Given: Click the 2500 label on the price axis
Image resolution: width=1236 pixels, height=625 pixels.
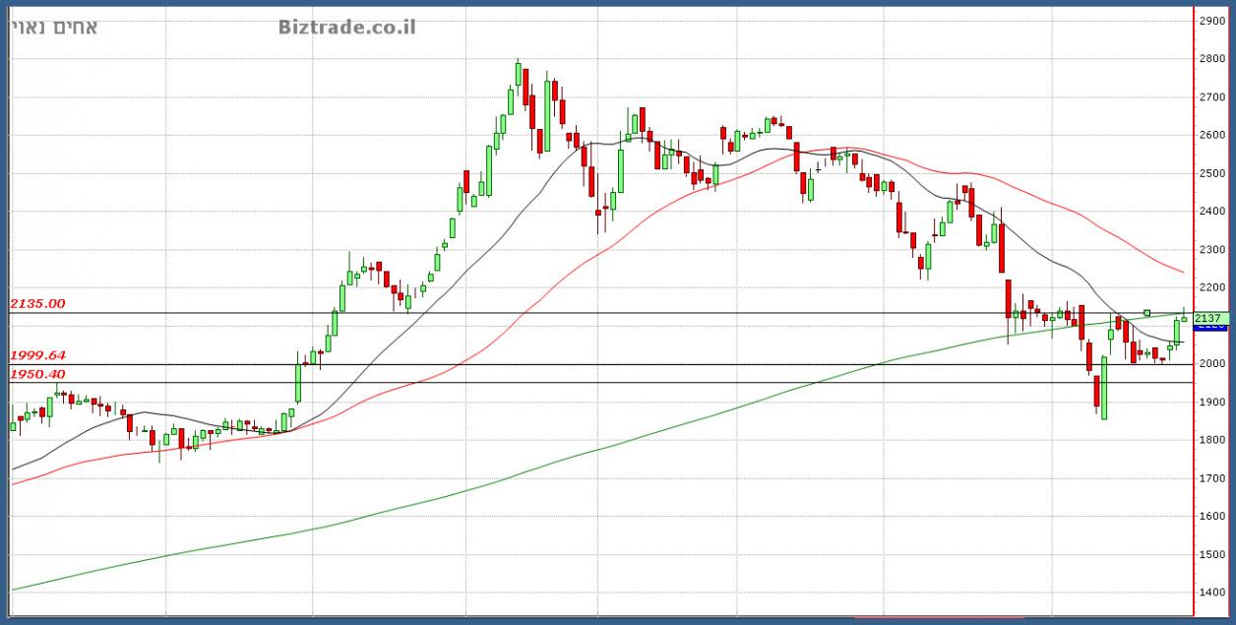Looking at the screenshot, I should [1212, 173].
